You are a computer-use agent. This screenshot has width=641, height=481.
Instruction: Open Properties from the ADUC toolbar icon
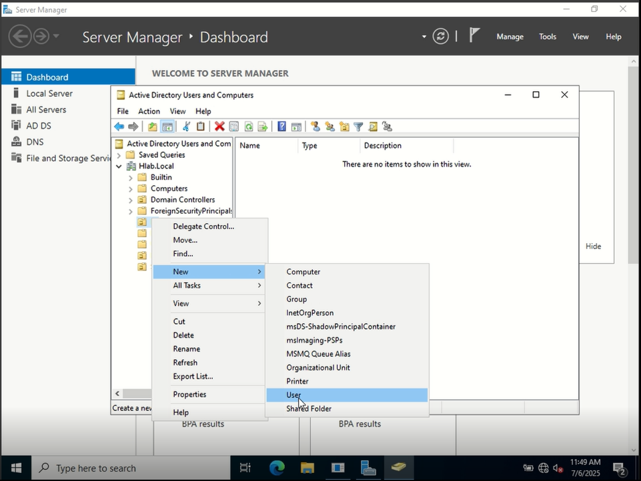coord(234,127)
